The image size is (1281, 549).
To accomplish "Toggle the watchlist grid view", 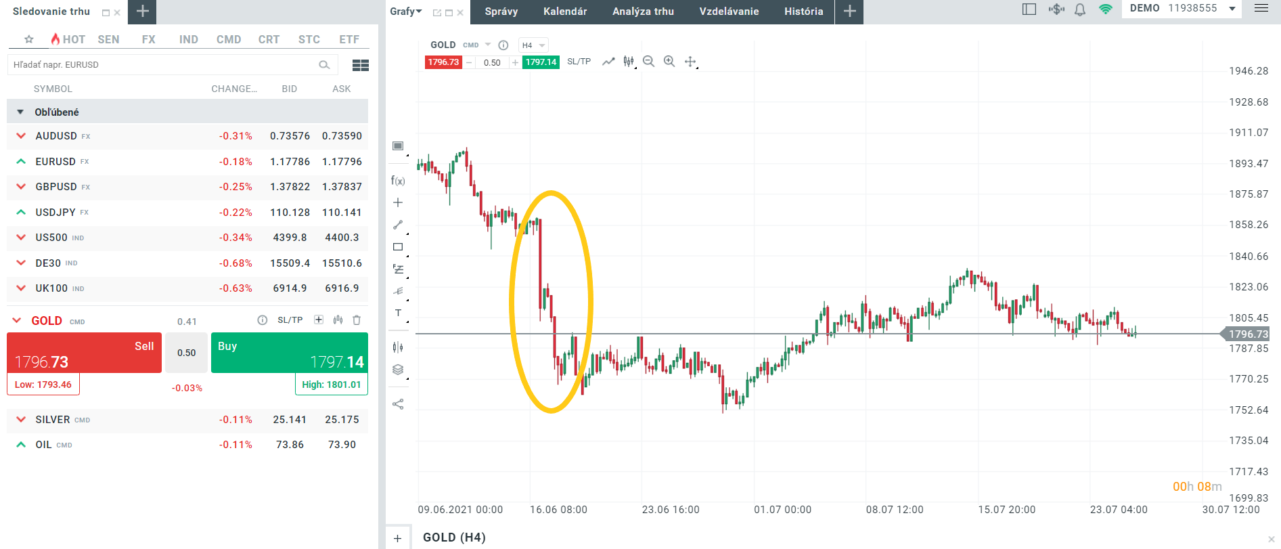I will 361,65.
